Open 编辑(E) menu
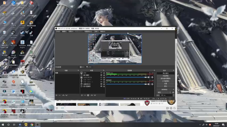227x127 pixels. pos(64,31)
